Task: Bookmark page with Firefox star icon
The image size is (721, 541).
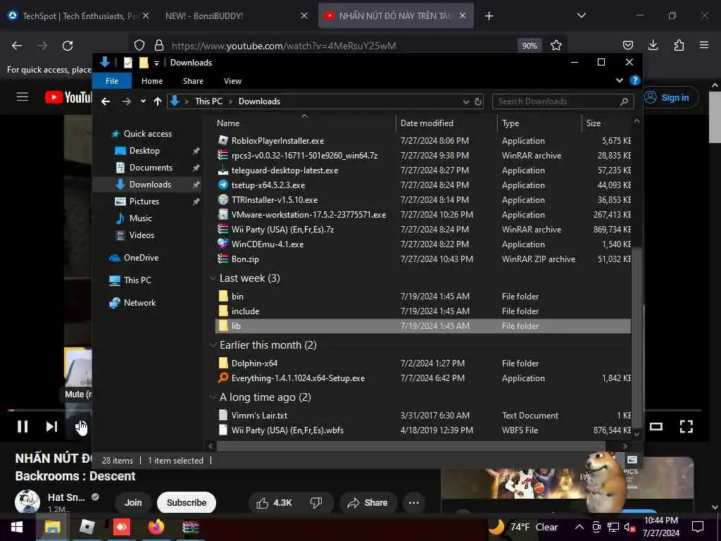Action: coord(556,46)
